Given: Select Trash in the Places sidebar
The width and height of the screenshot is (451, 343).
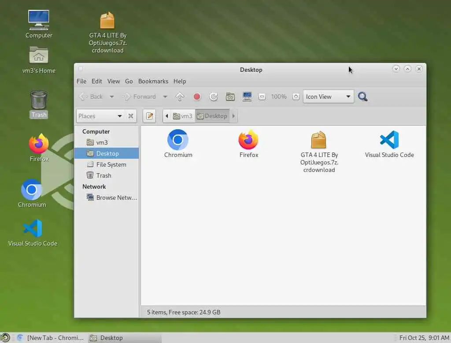Looking at the screenshot, I should click(107, 175).
